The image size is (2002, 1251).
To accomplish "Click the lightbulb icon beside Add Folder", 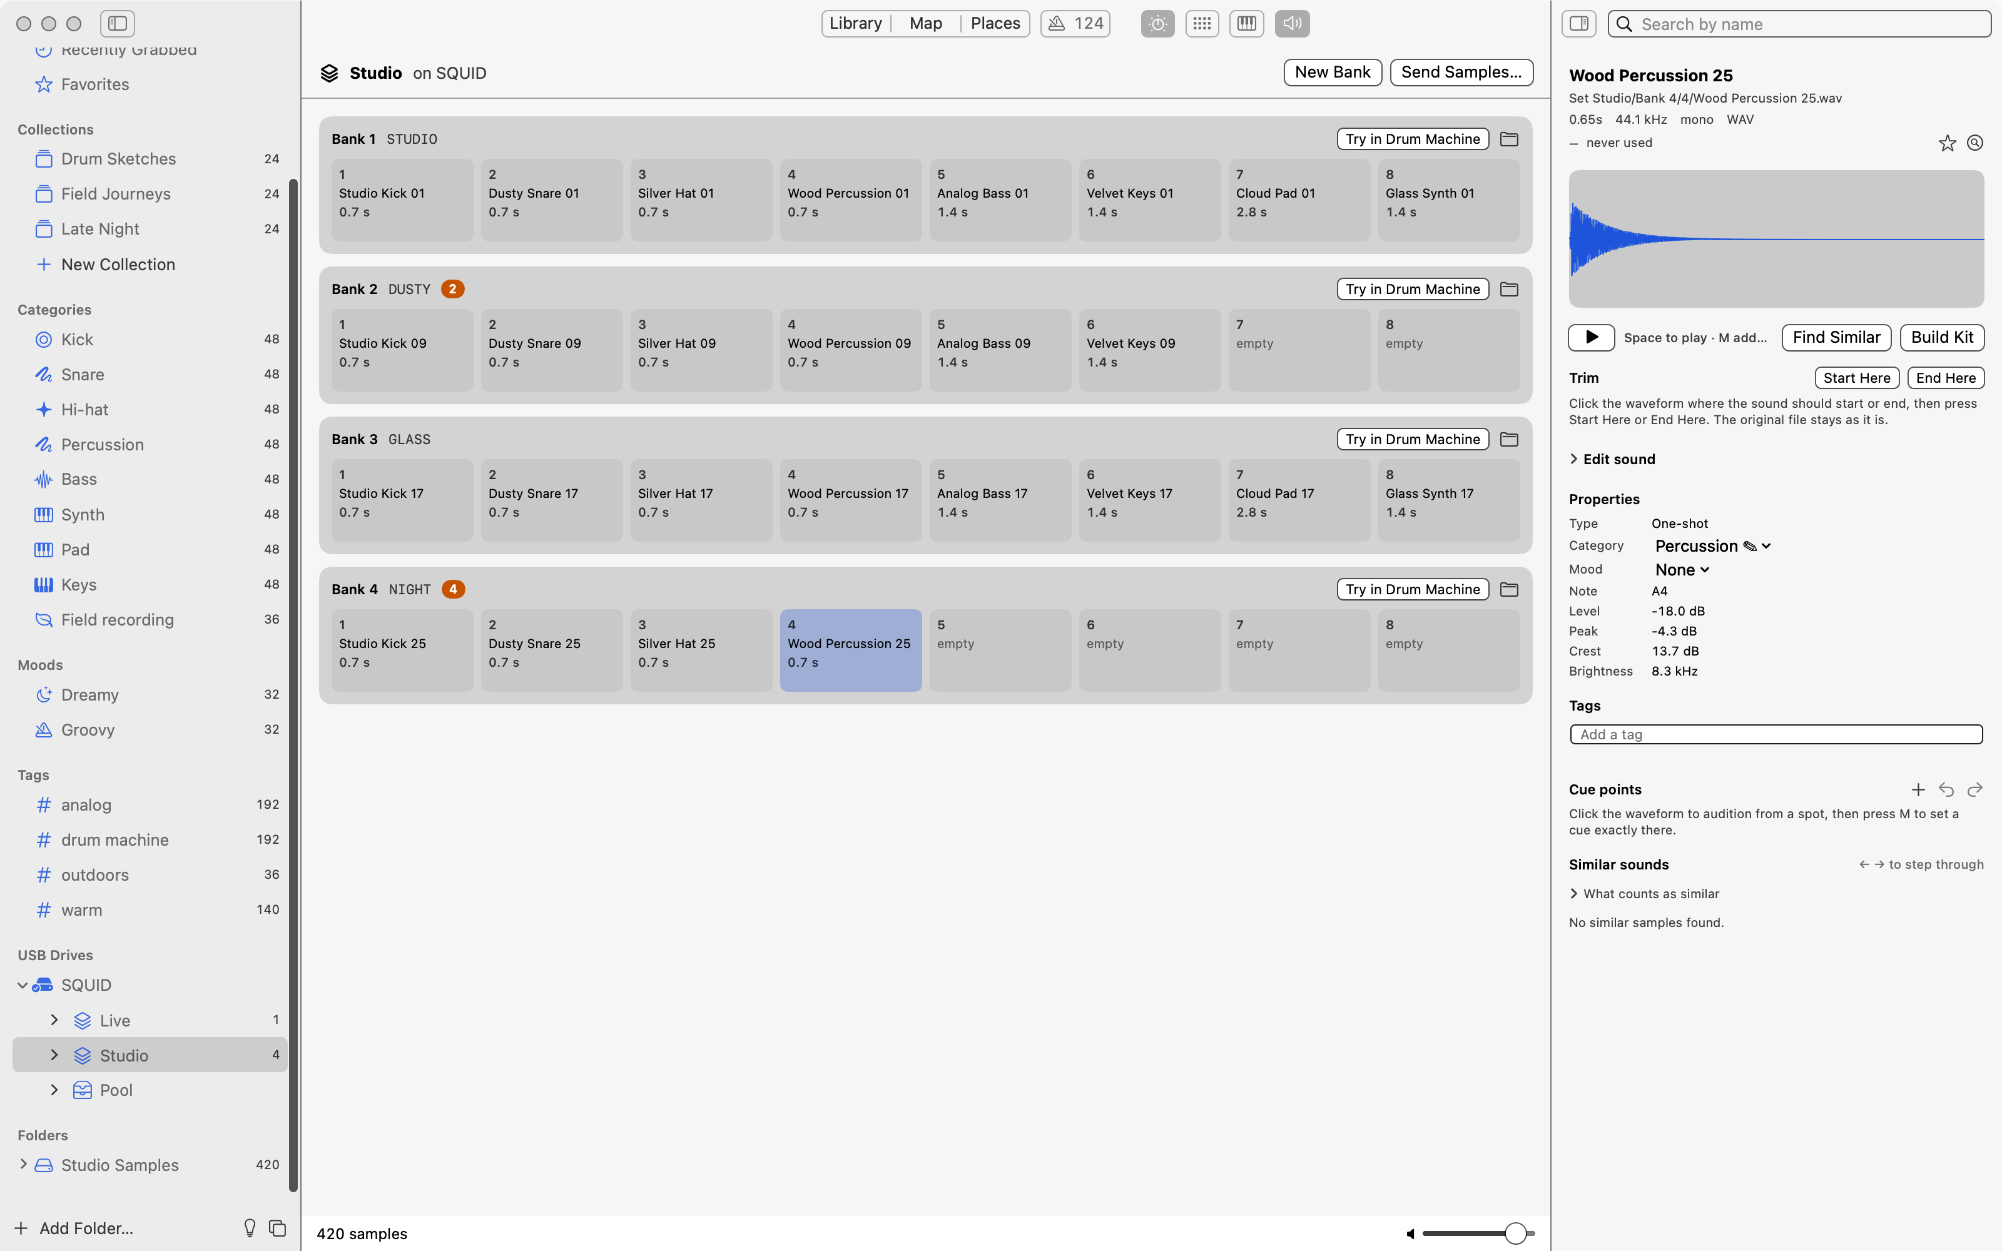I will [250, 1228].
